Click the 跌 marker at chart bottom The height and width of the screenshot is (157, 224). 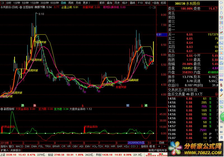(23, 105)
